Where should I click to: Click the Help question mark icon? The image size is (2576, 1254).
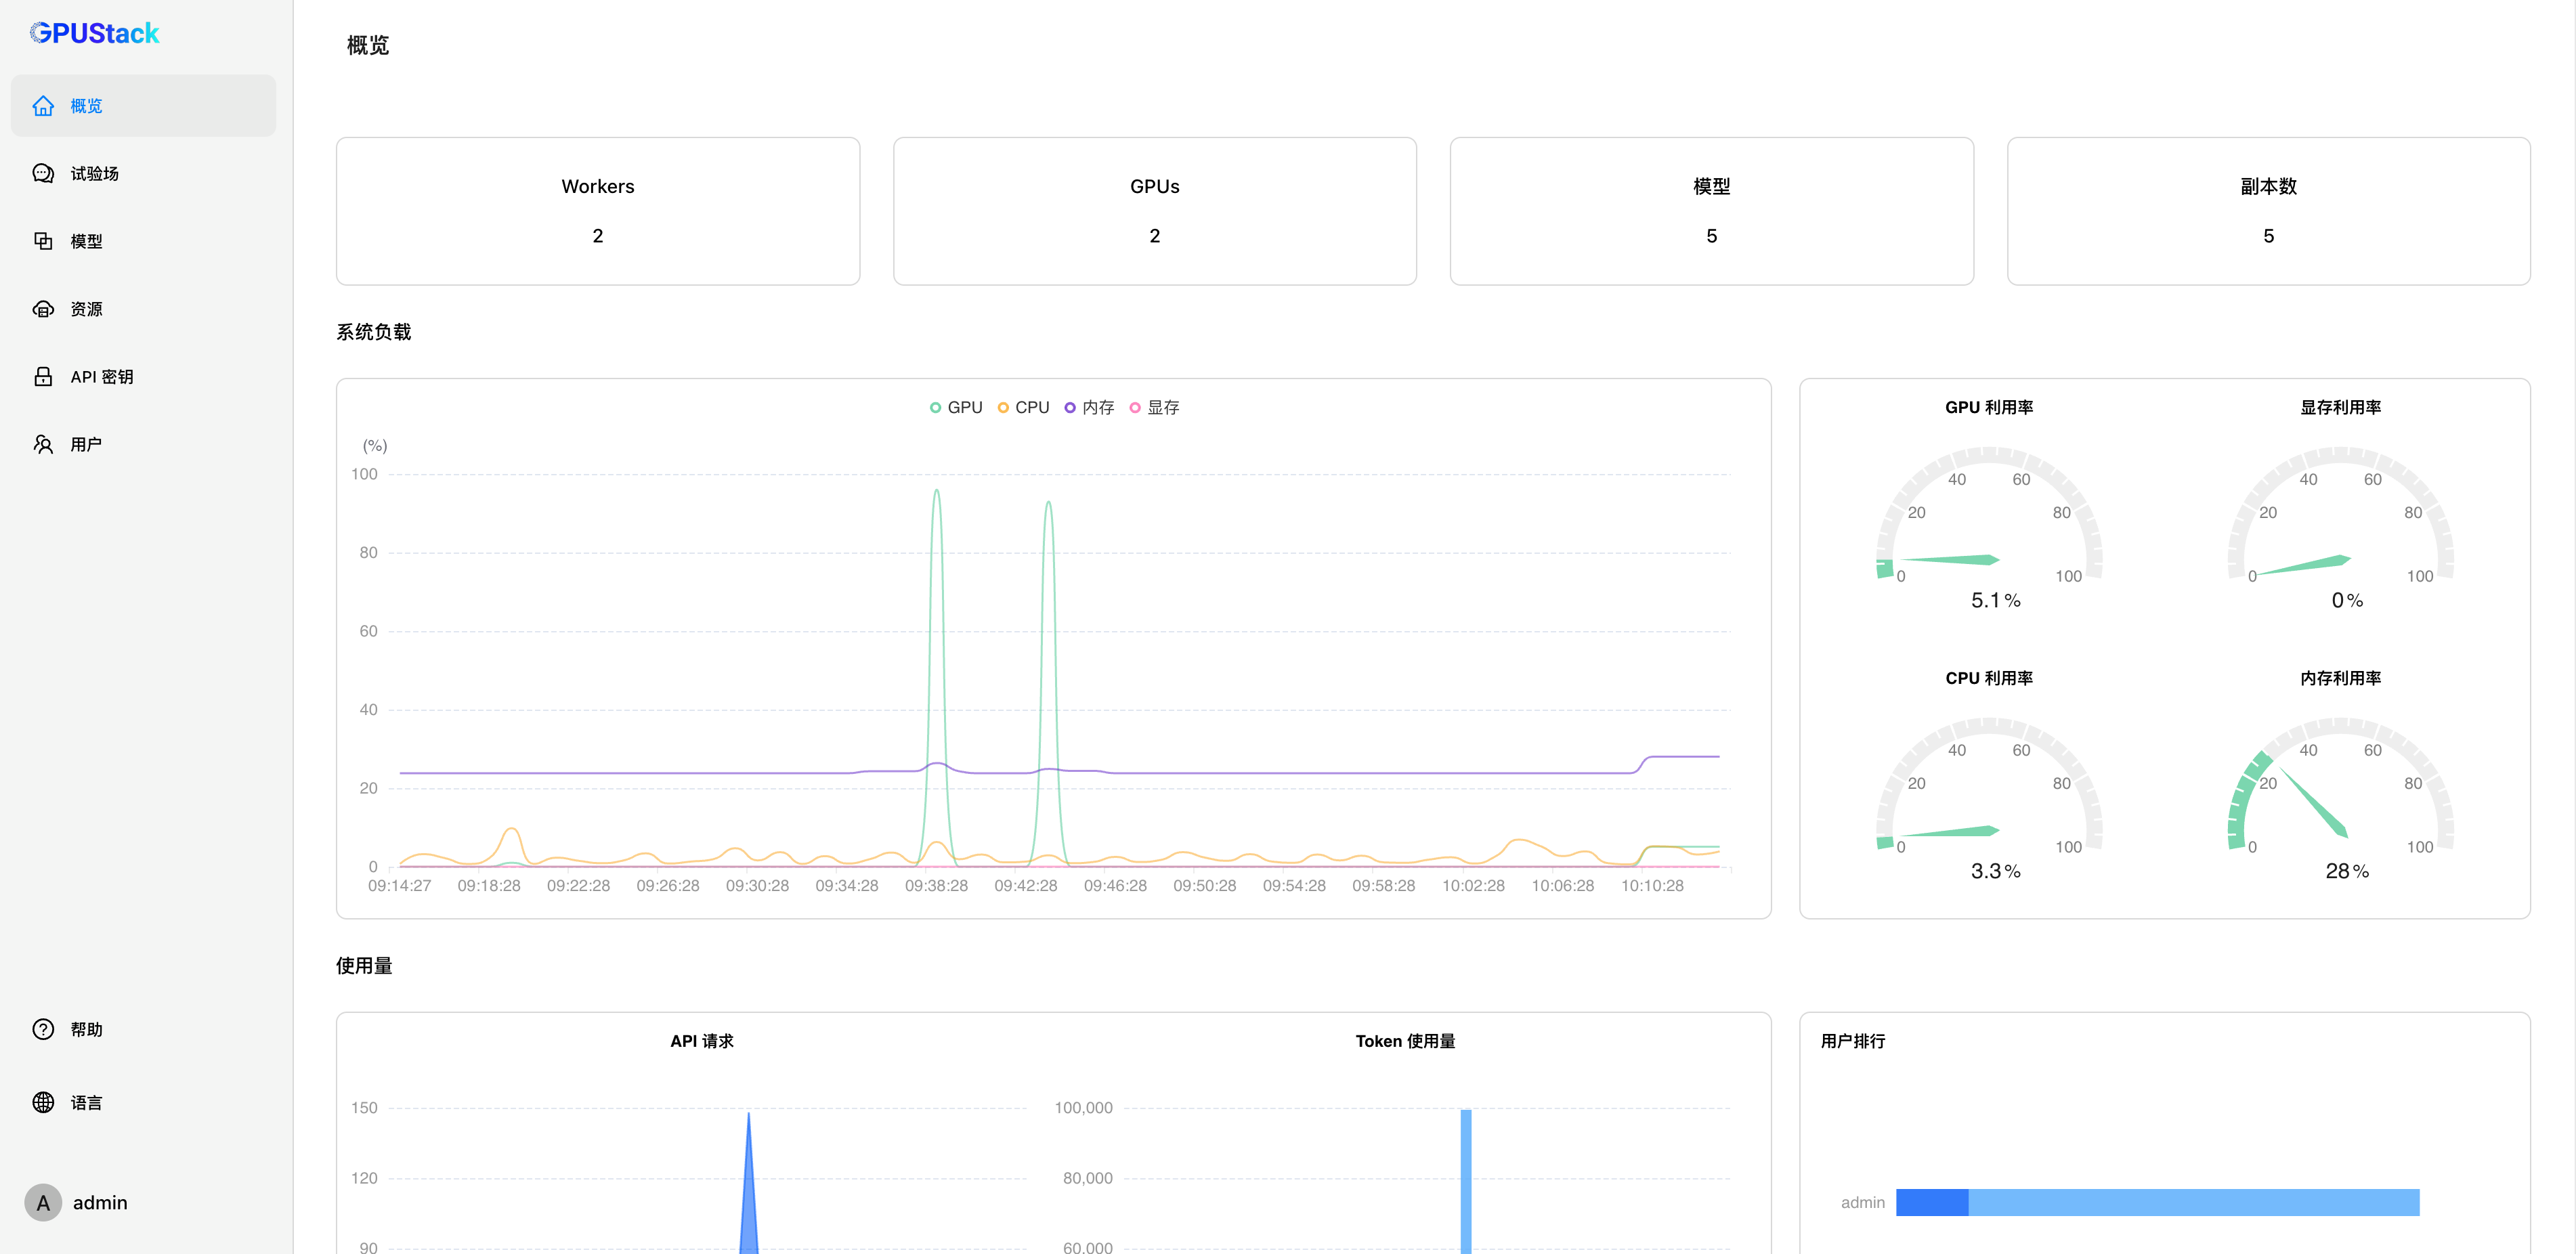coord(43,1029)
